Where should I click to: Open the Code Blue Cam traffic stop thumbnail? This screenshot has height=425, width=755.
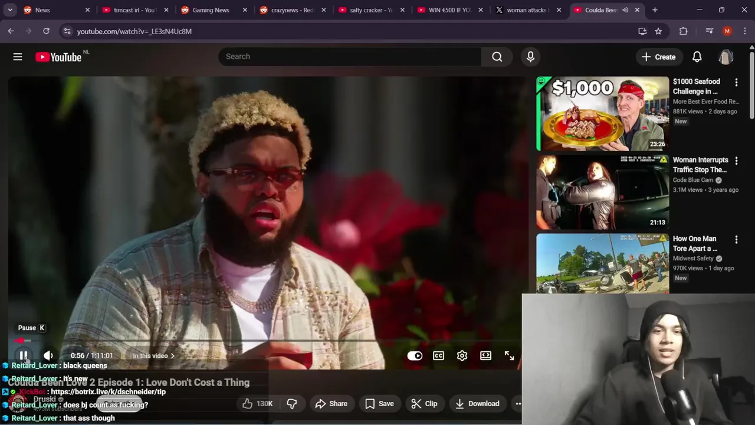click(x=602, y=192)
